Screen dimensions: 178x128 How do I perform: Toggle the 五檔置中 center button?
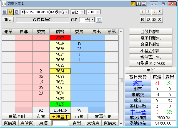pyautogui.click(x=60, y=117)
